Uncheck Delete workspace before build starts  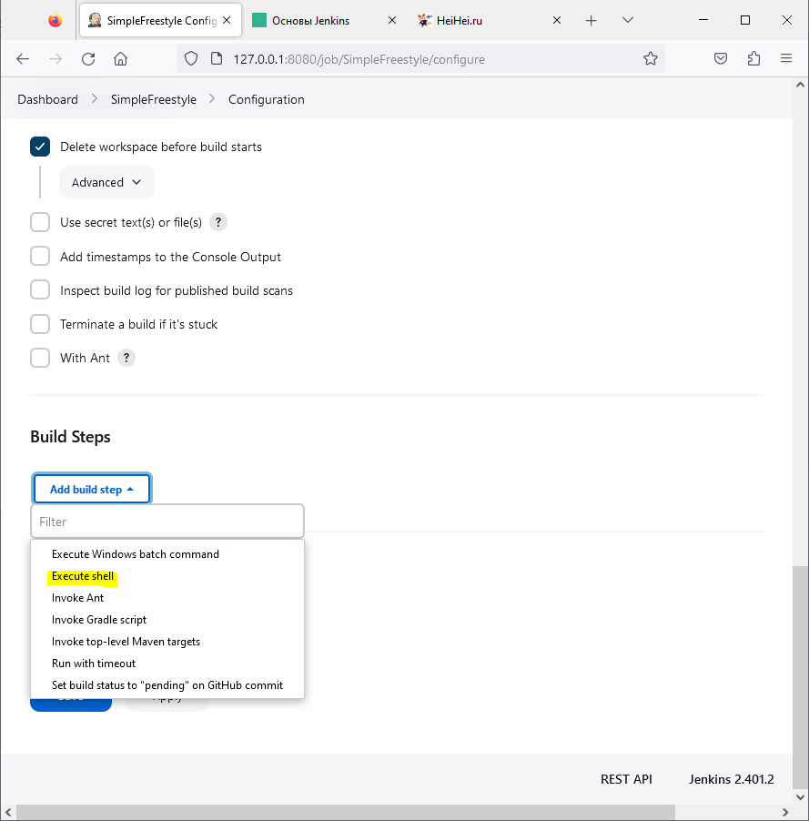[x=40, y=147]
